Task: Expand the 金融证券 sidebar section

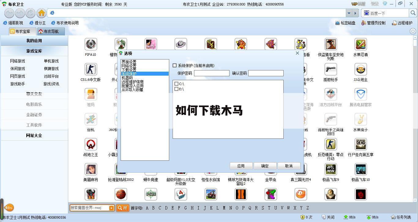Action: pyautogui.click(x=34, y=115)
